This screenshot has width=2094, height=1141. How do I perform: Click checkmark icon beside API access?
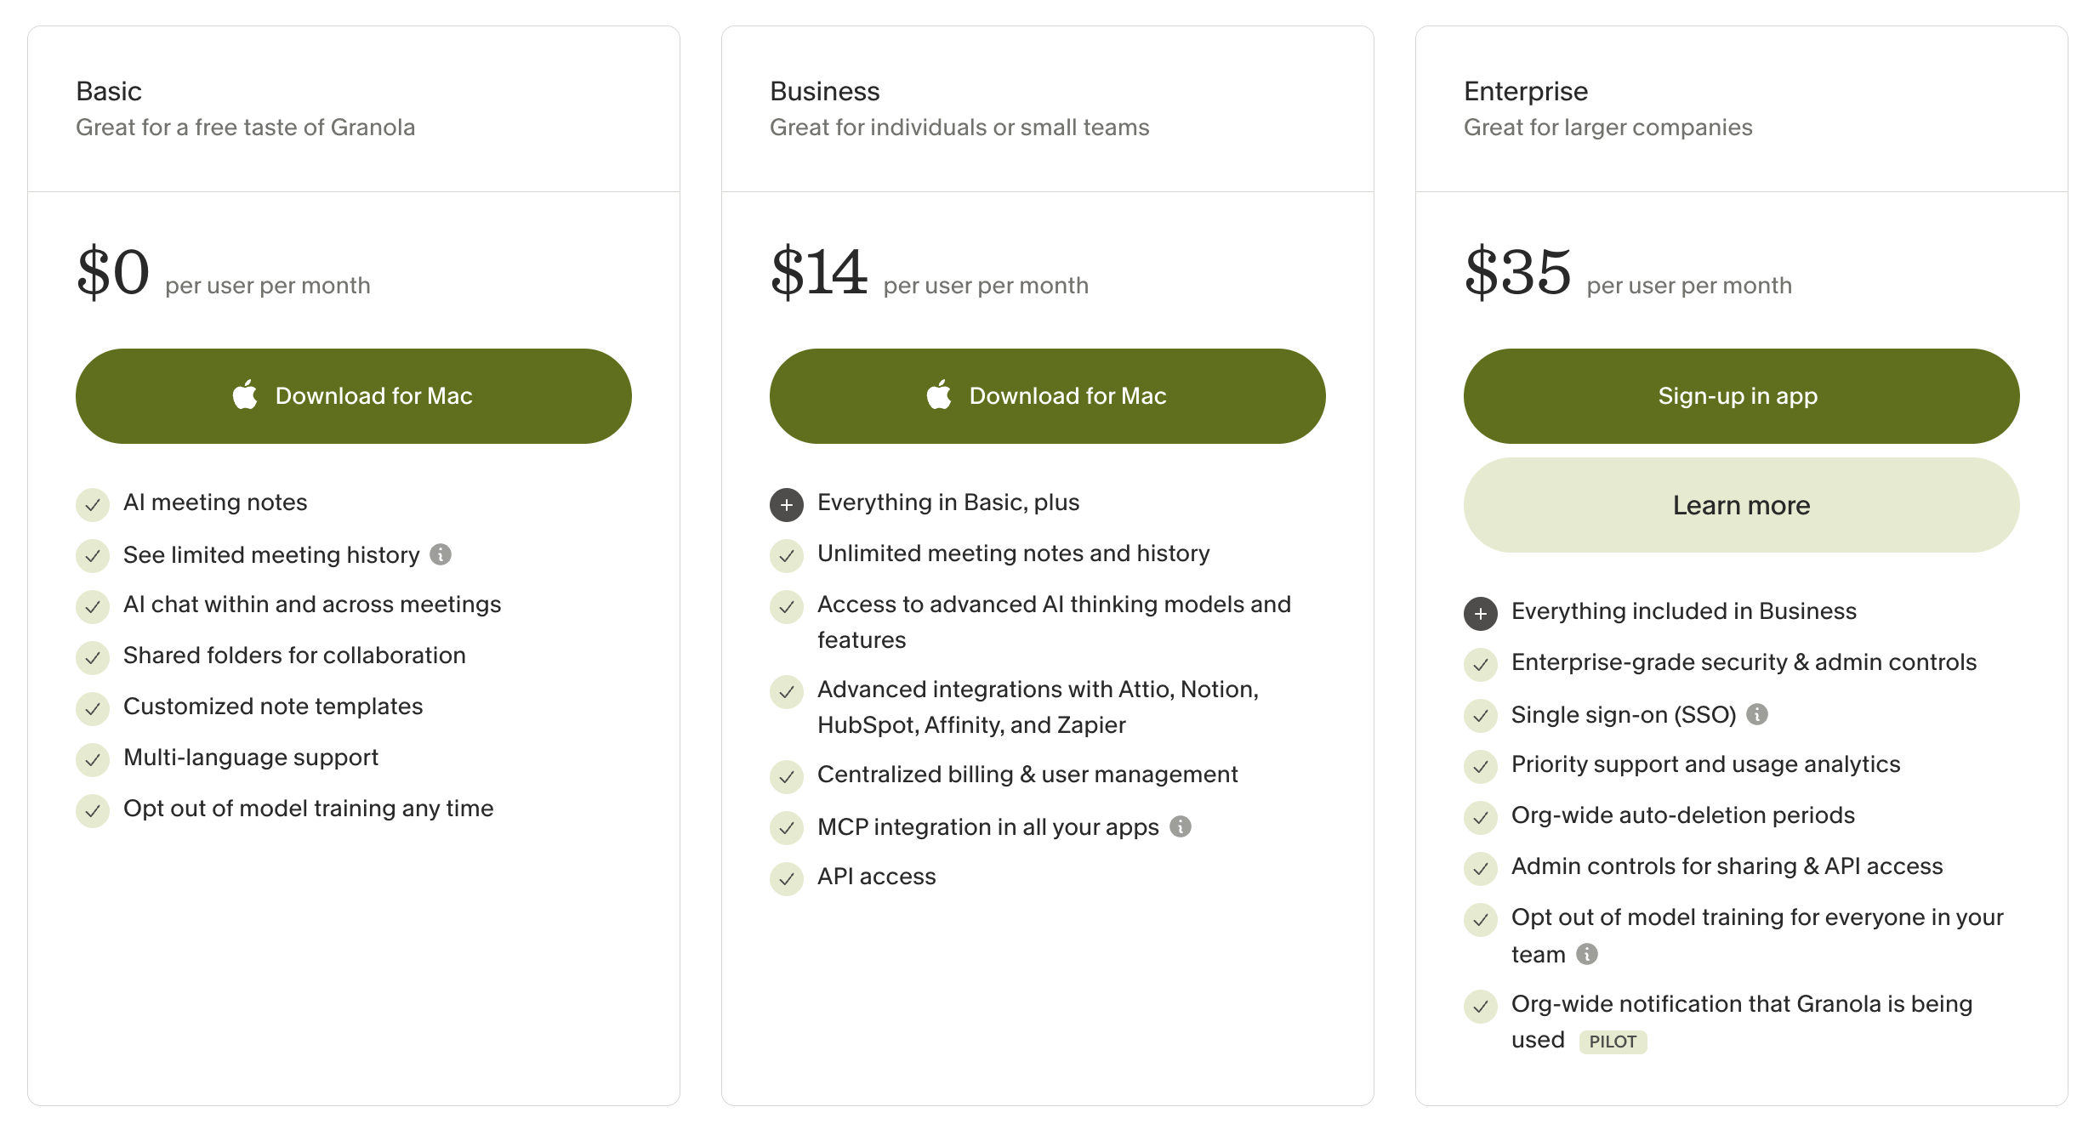[x=787, y=879]
